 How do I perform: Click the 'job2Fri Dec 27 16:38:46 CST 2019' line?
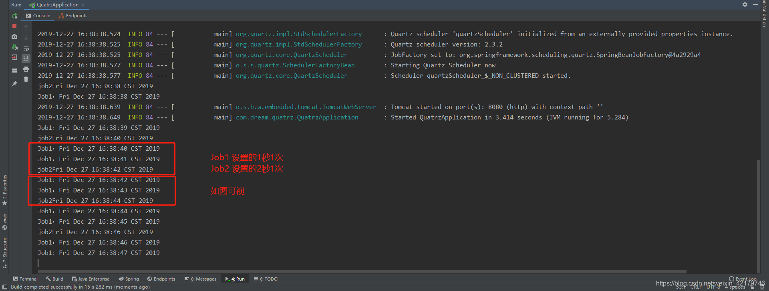click(x=95, y=232)
